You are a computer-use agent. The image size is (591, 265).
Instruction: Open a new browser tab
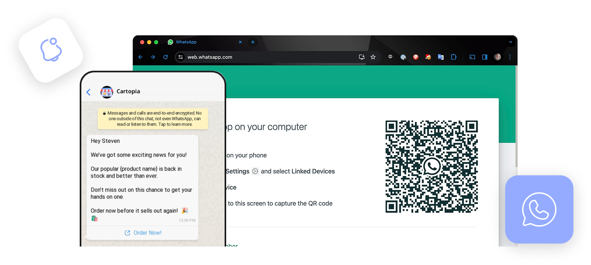pyautogui.click(x=253, y=42)
